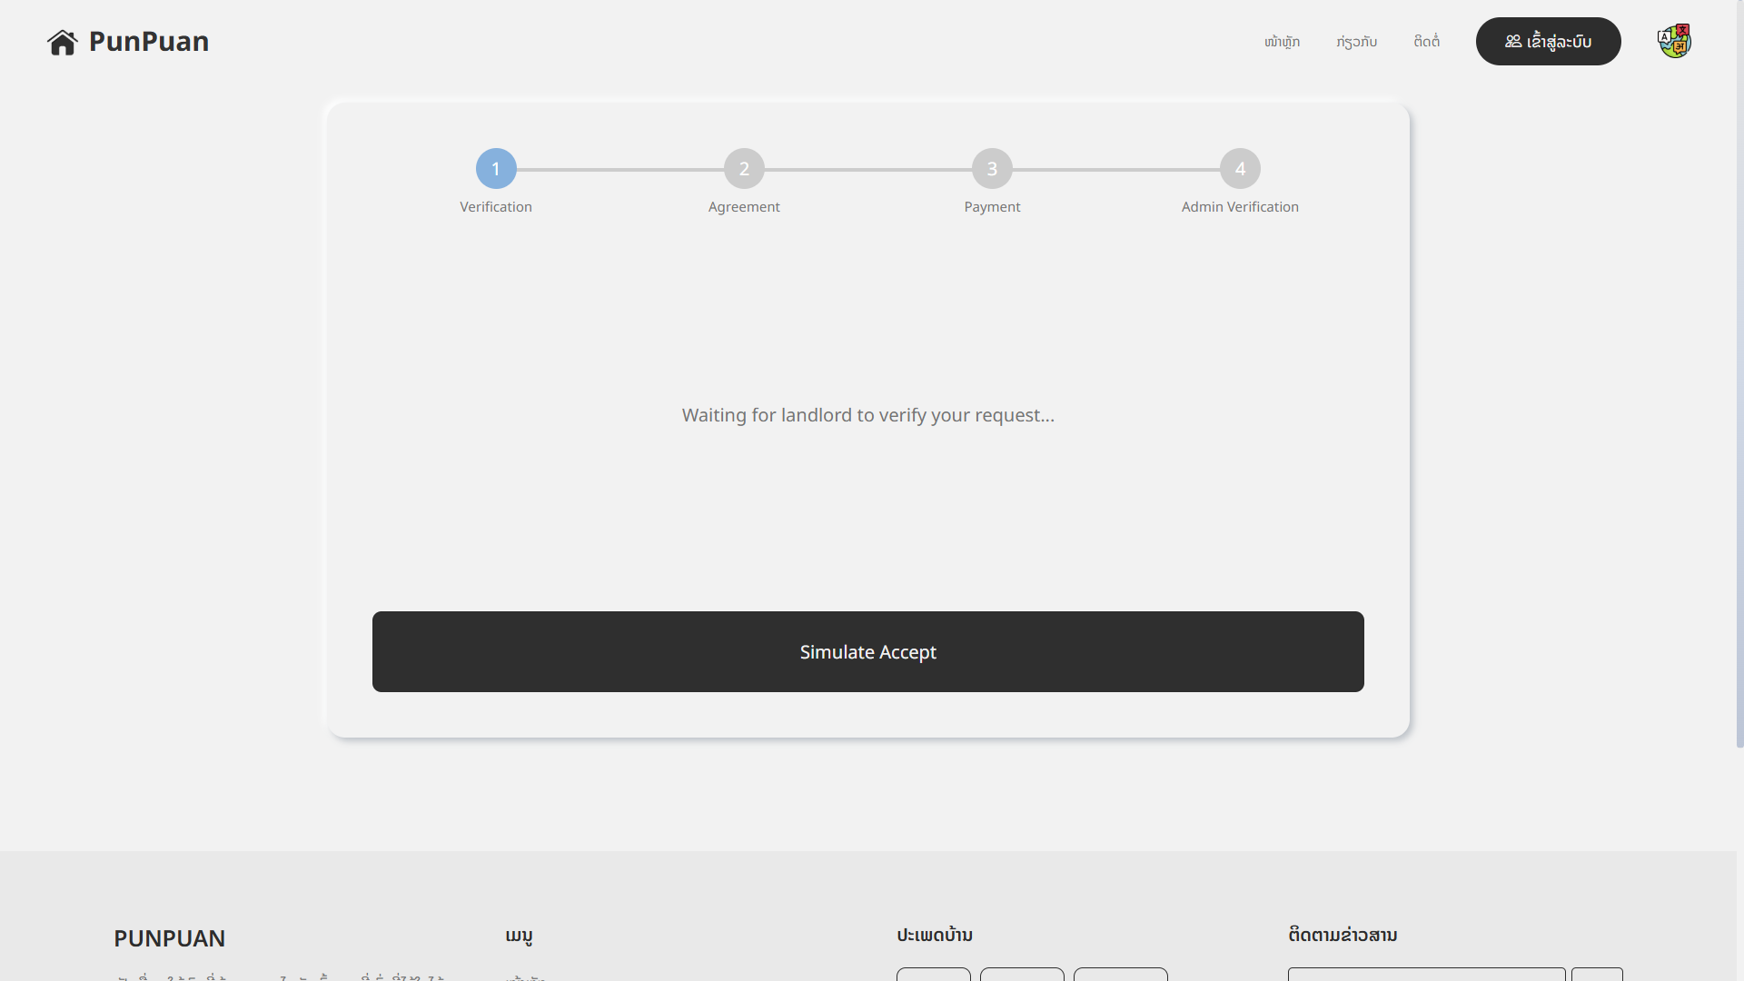
Task: Click the PunPuan house logo icon
Action: click(x=62, y=42)
